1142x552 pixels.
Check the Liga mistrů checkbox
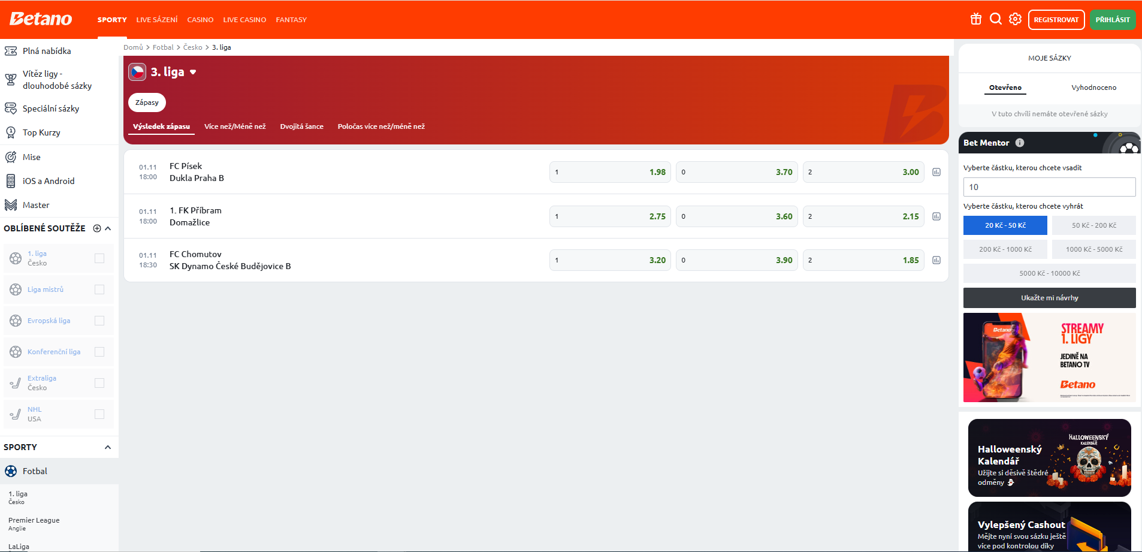[x=99, y=289]
